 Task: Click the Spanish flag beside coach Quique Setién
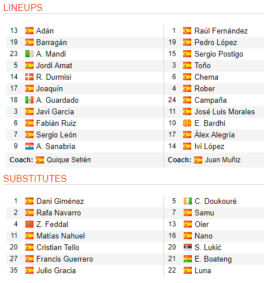(40, 160)
